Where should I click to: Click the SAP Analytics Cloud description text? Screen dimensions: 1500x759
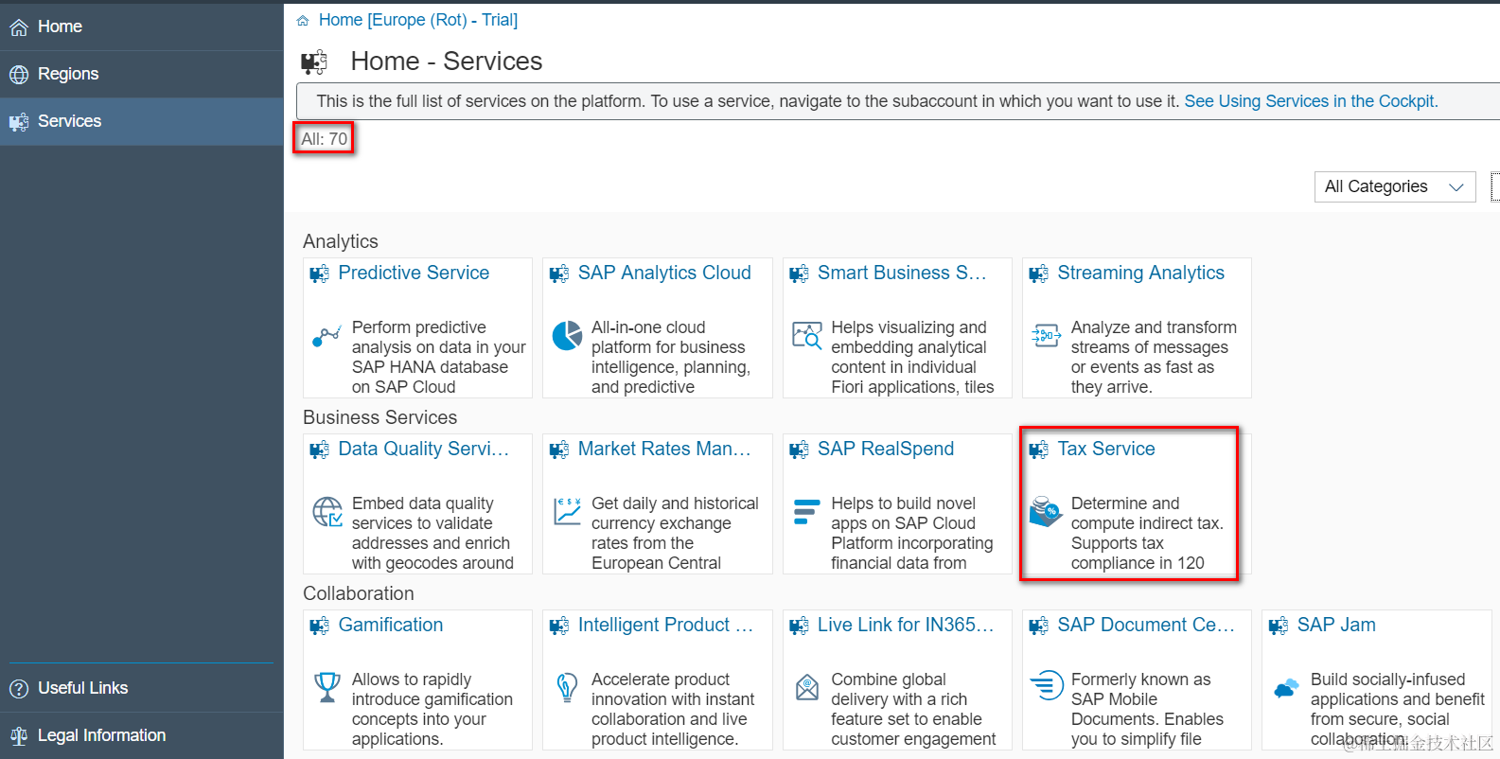click(671, 357)
